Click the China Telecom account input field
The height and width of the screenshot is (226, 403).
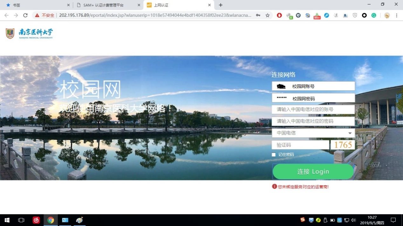tap(313, 109)
